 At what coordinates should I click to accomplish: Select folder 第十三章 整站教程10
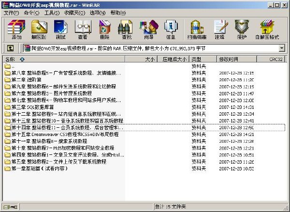click(x=64, y=121)
